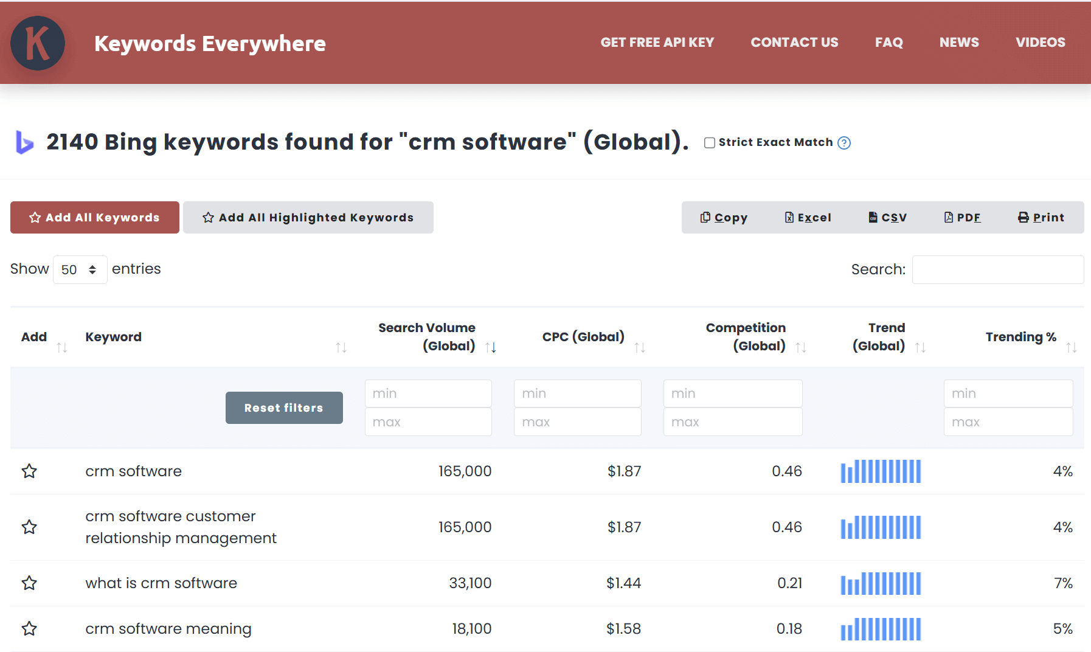Export the table to Excel

tap(808, 217)
